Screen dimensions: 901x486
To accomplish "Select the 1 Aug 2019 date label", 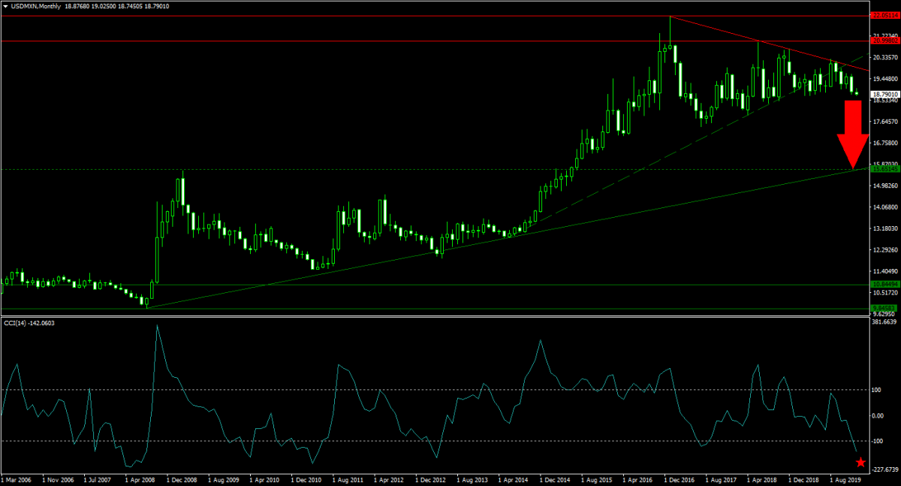I will [846, 478].
